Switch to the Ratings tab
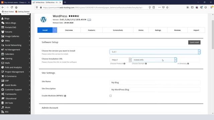Image resolution: width=214 pixels, height=120 pixels. (158, 30)
